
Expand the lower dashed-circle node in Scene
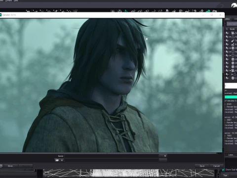point(230,55)
